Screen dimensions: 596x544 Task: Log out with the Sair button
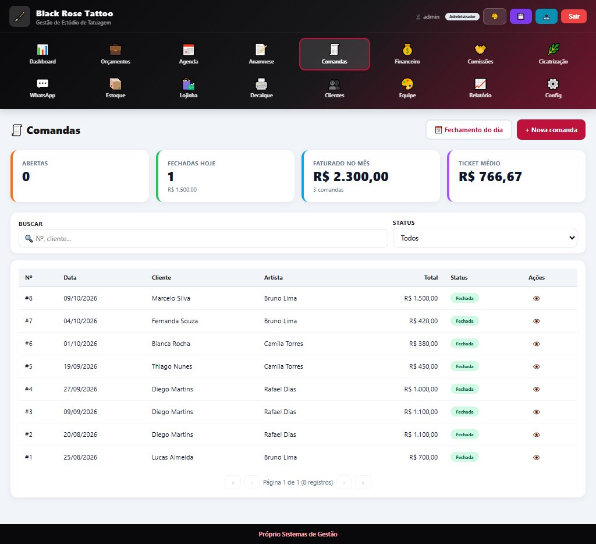point(574,16)
